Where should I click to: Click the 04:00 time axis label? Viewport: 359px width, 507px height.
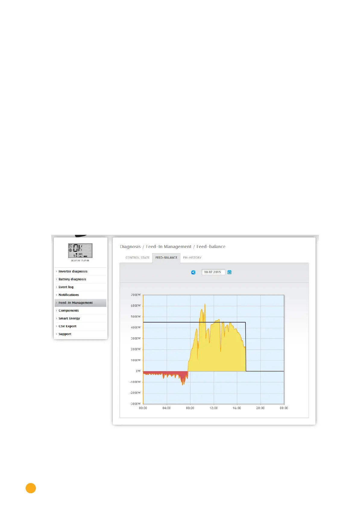[166, 408]
